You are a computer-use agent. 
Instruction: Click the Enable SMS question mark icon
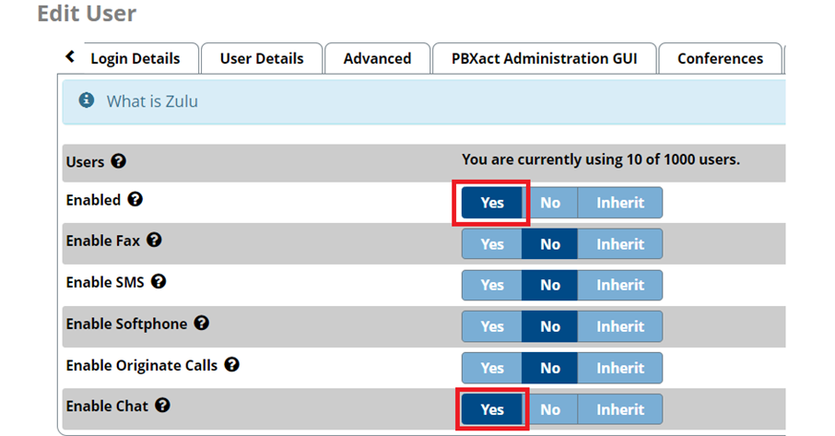pyautogui.click(x=159, y=281)
